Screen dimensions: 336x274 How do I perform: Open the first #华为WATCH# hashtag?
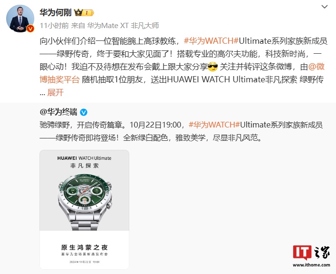211,41
